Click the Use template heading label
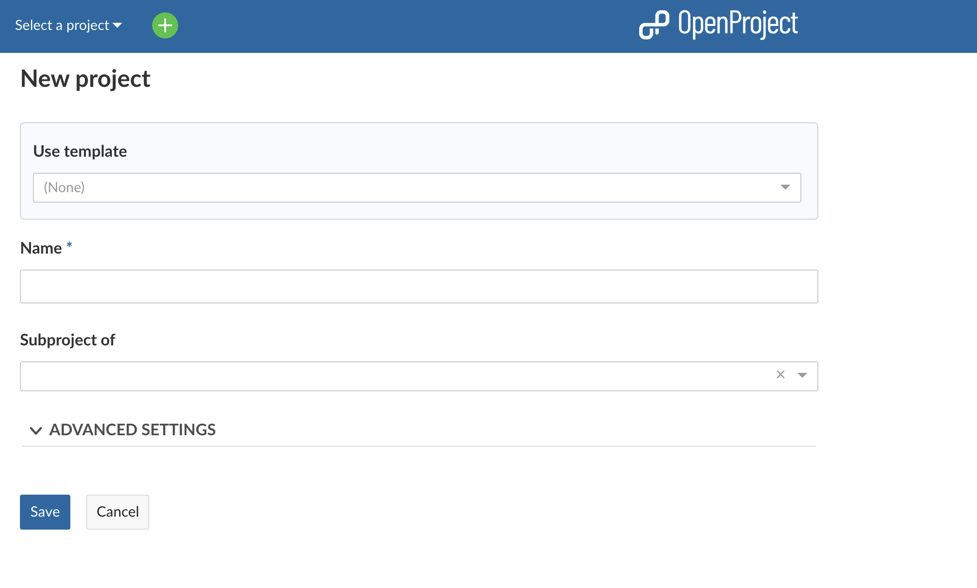Screen dimensions: 977x588 coord(80,151)
